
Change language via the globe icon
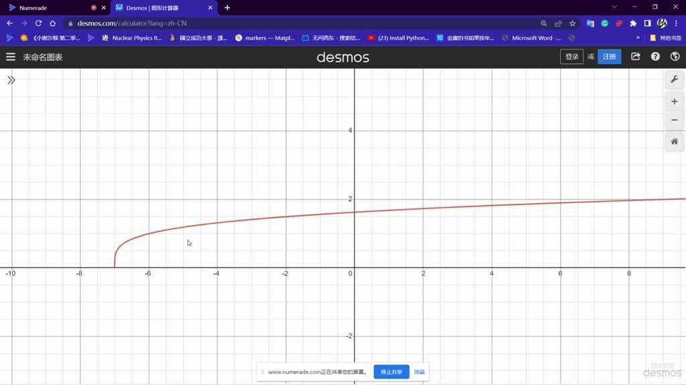[675, 57]
